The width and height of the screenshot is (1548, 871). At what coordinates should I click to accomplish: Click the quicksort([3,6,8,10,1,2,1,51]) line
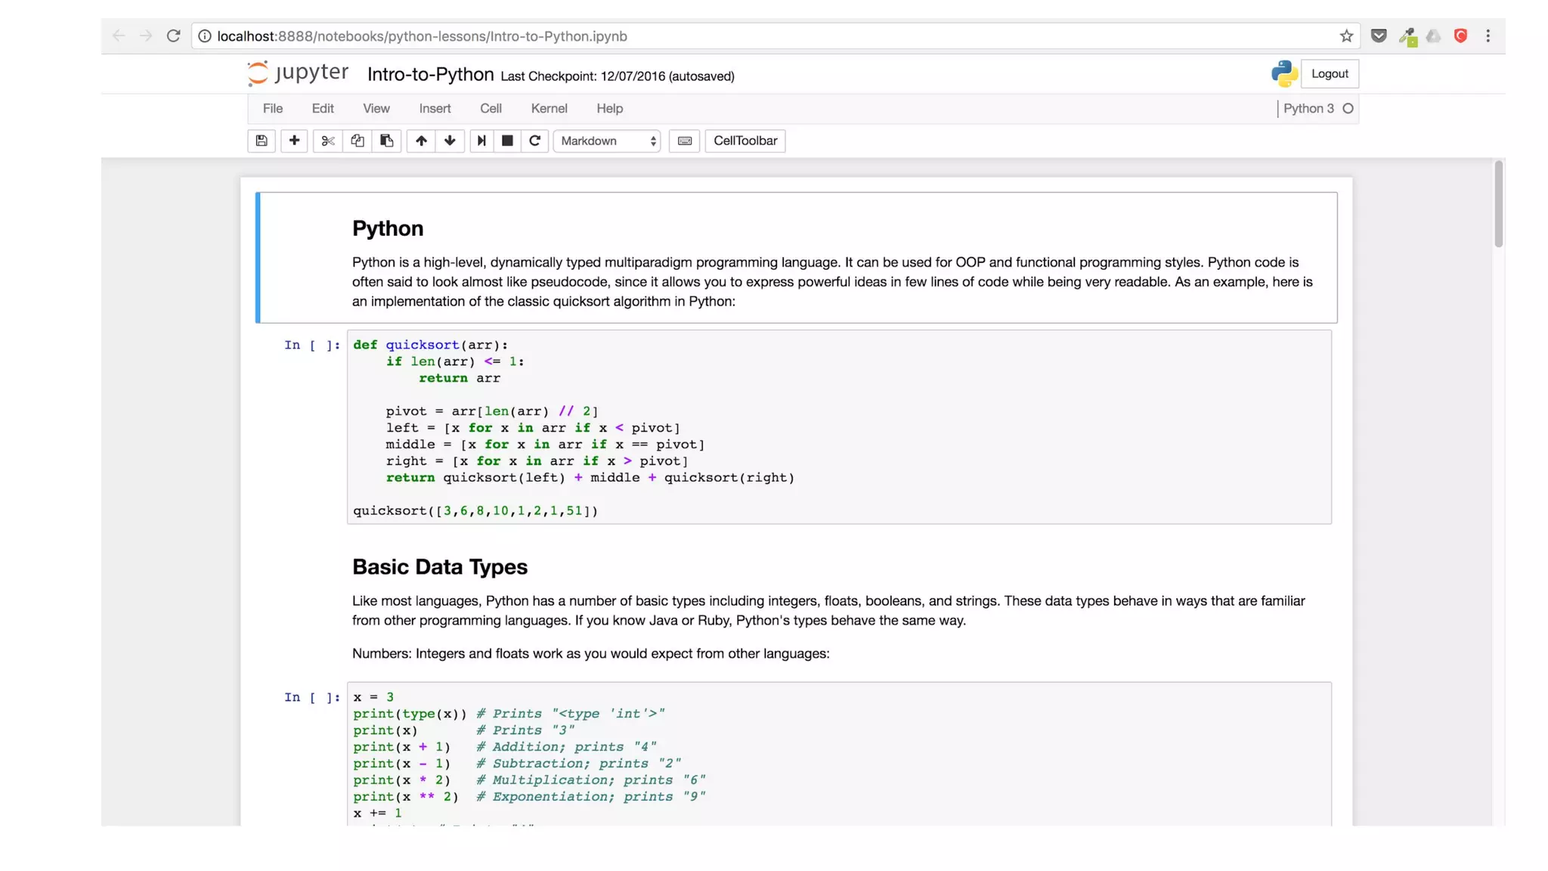tap(475, 511)
